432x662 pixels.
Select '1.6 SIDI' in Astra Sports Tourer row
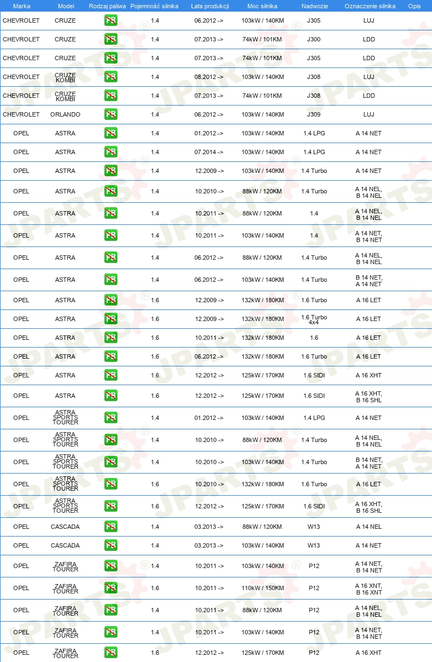314,506
